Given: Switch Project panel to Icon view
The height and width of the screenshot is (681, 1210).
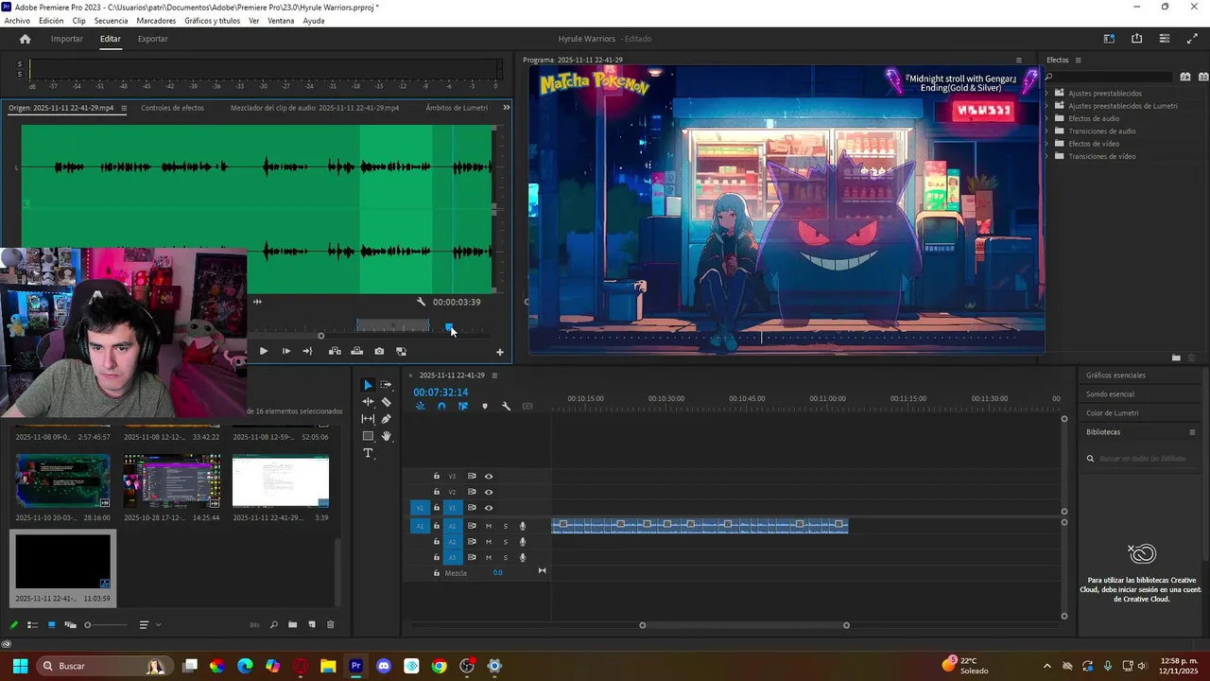Looking at the screenshot, I should 51,625.
